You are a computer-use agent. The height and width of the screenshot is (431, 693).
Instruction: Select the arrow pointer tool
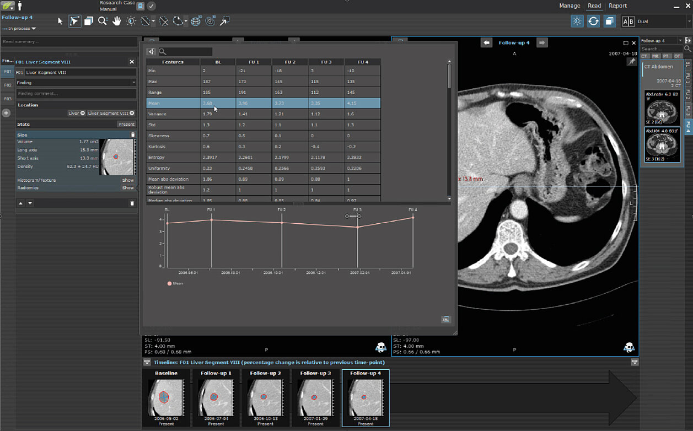(61, 21)
